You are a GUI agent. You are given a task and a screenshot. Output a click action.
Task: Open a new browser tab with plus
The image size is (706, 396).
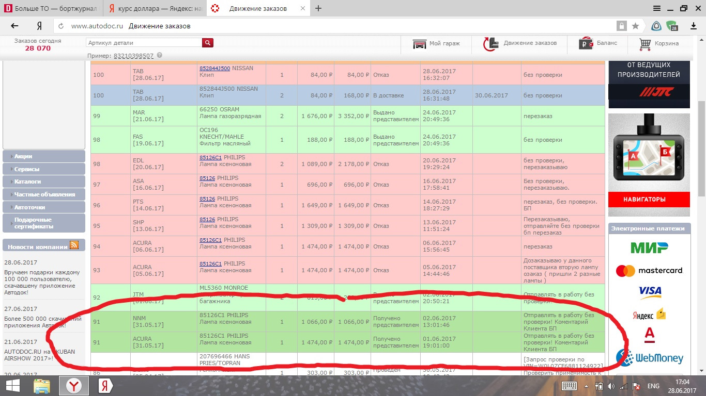pyautogui.click(x=318, y=8)
